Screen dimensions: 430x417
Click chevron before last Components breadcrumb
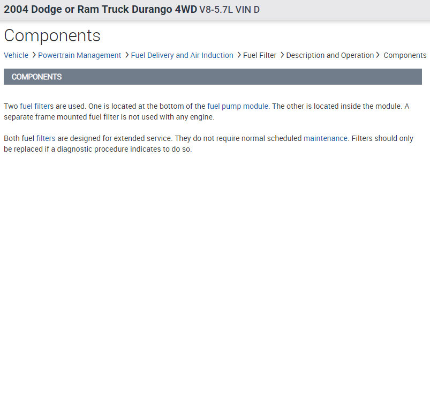(378, 55)
